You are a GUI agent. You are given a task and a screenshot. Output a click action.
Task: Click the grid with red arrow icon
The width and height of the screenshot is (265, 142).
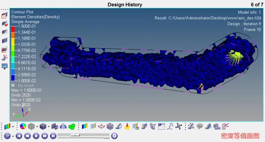coord(5,24)
